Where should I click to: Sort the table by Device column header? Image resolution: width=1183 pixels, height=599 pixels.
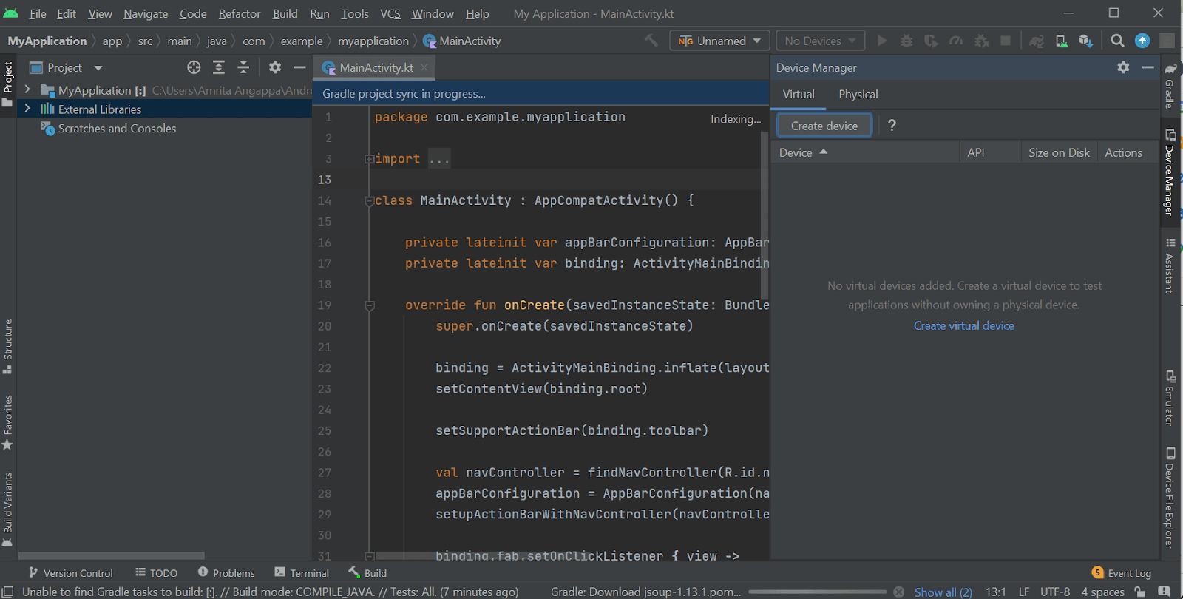click(865, 152)
